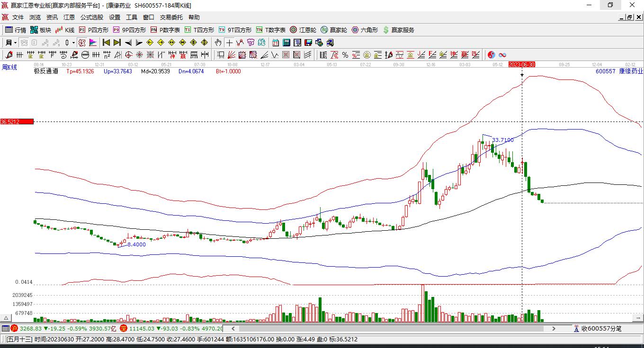Step chart backward with black left arrow
The width and height of the screenshot is (644, 348).
click(128, 43)
